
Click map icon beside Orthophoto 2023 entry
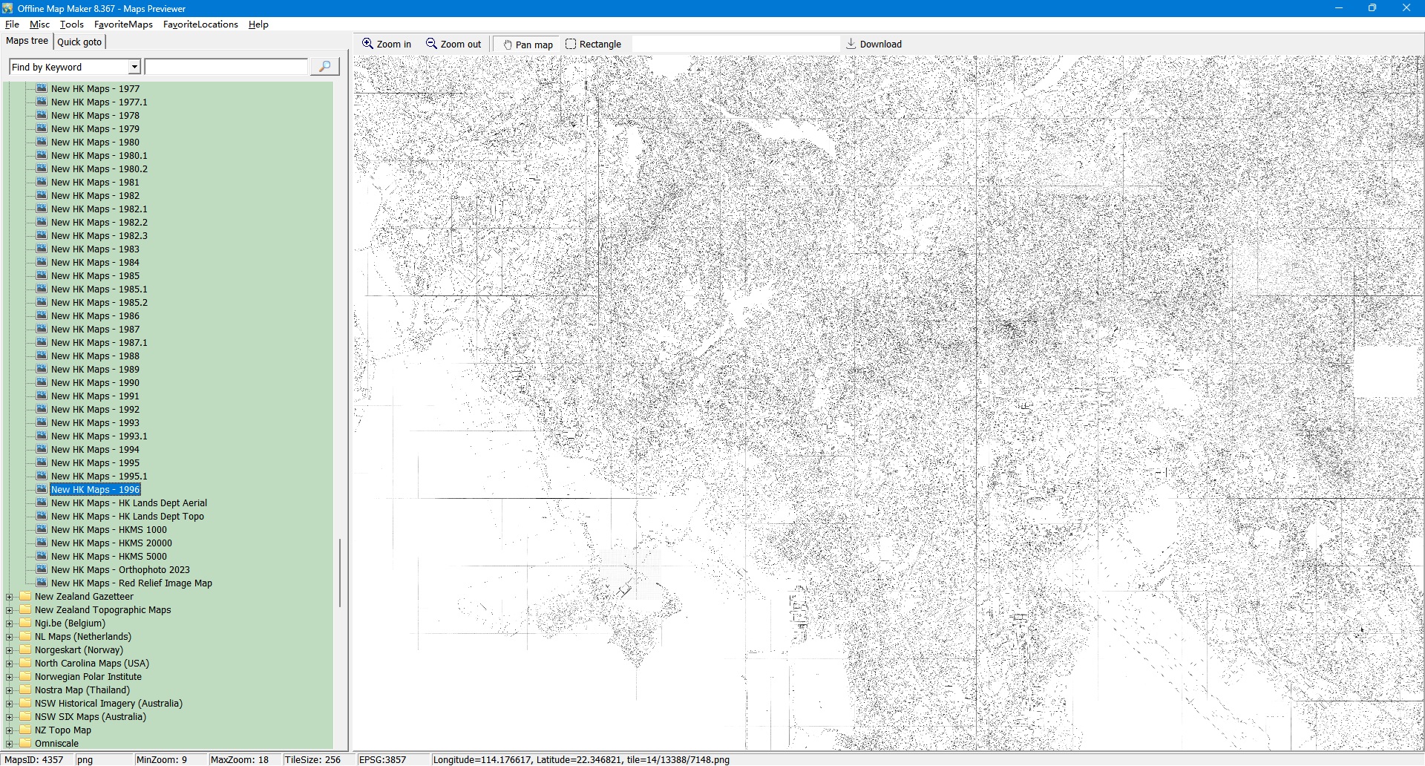click(42, 569)
